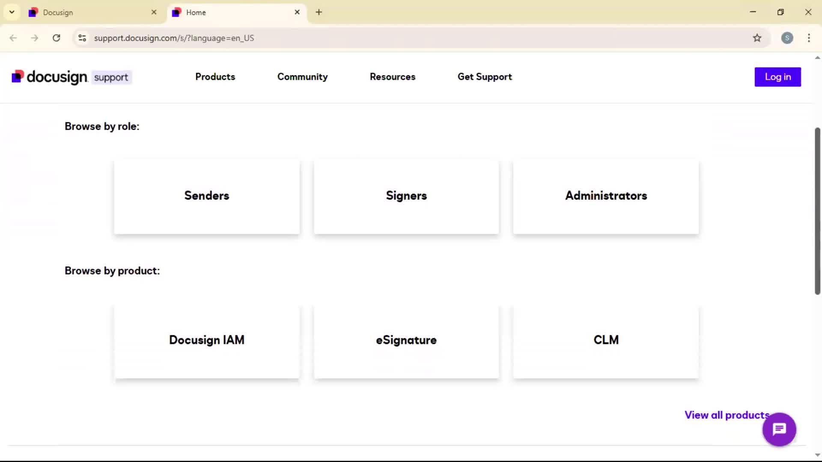
Task: Open the Resources menu
Action: click(393, 77)
